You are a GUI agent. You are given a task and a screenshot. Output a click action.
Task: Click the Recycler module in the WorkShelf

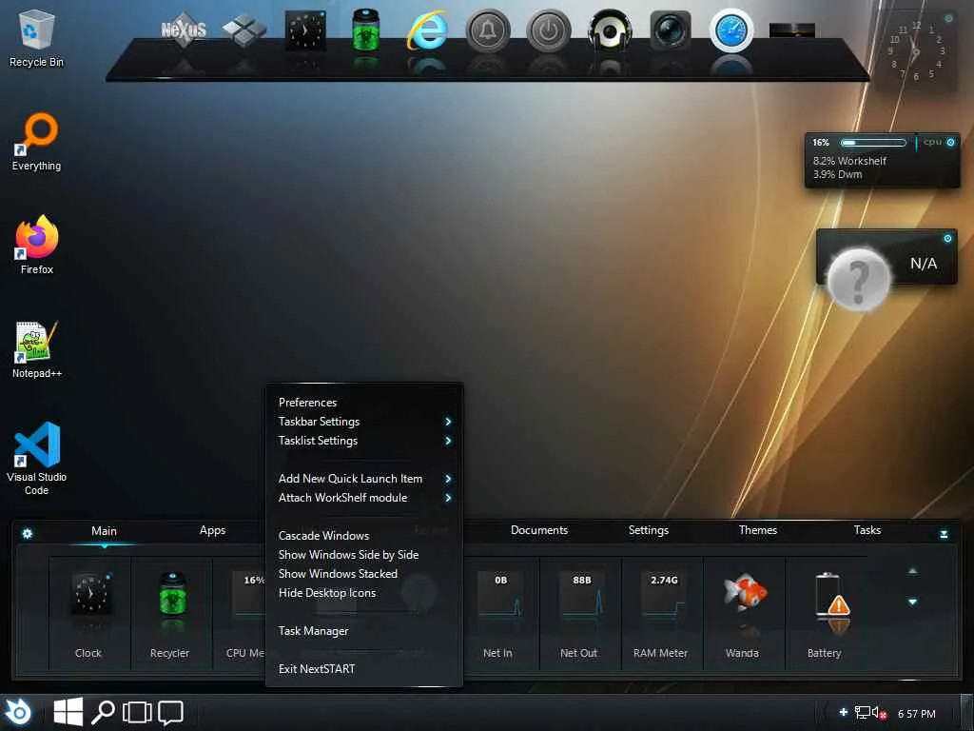click(171, 614)
